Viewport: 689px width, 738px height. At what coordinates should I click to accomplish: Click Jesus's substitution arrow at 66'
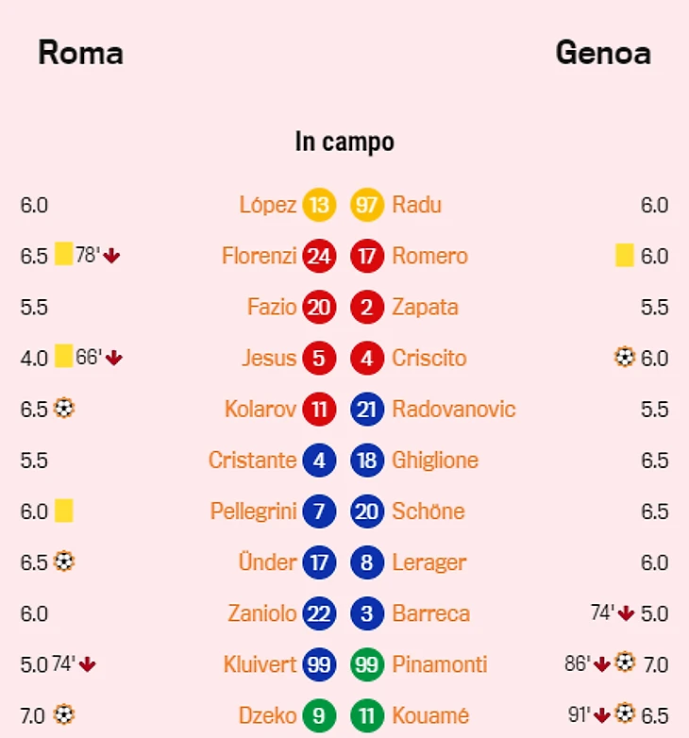click(114, 358)
